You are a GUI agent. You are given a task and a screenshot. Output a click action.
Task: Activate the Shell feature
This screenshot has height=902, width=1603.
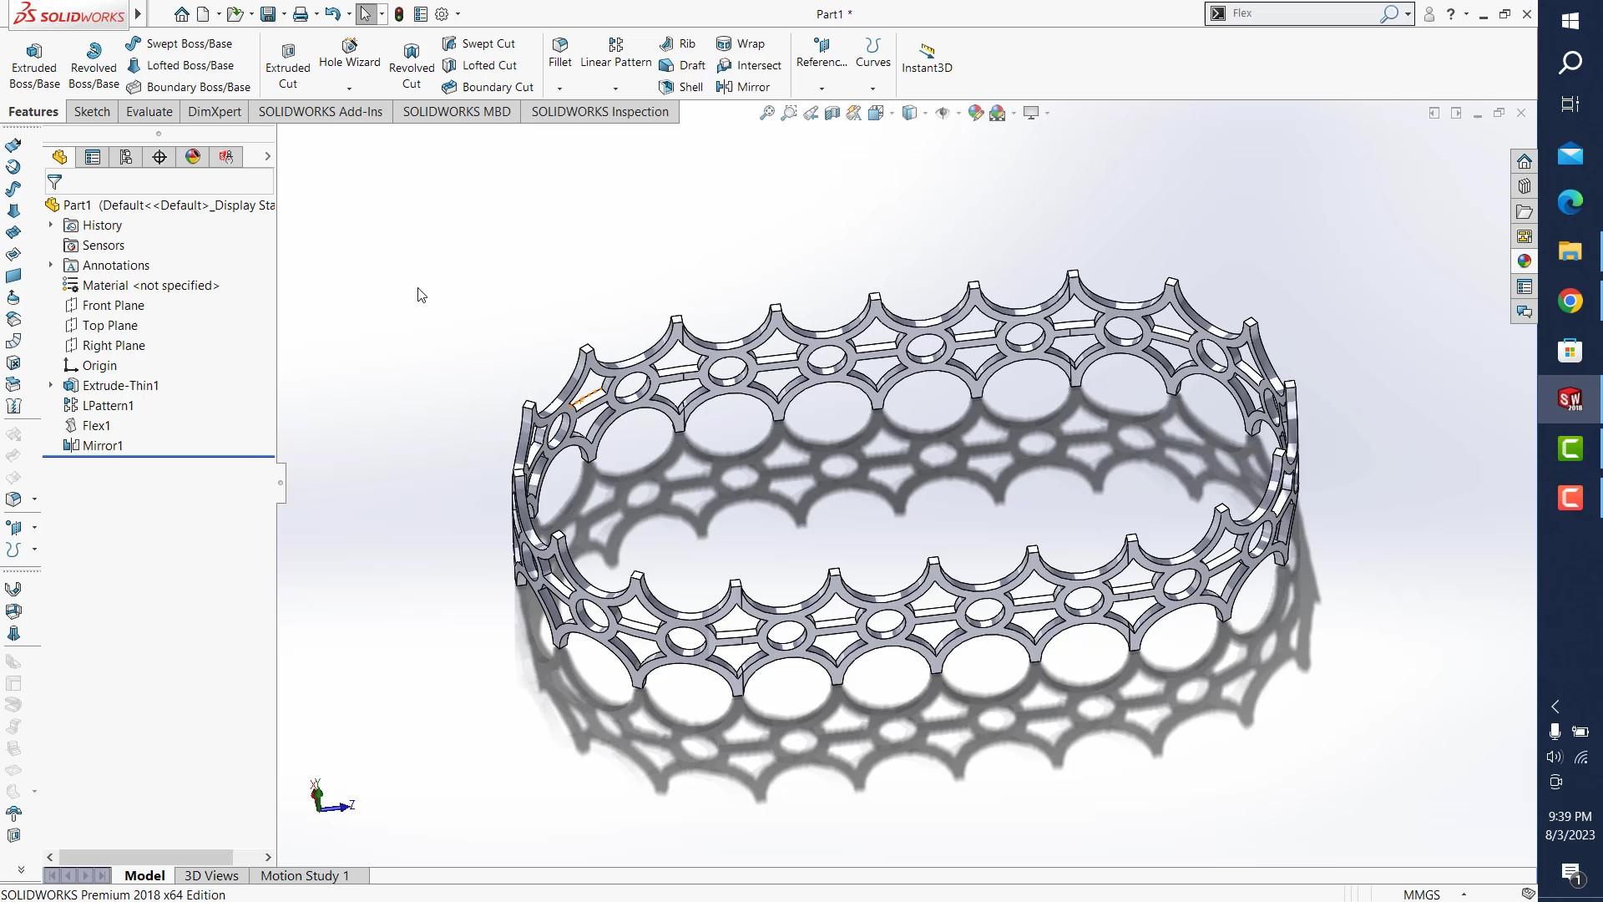tap(681, 87)
